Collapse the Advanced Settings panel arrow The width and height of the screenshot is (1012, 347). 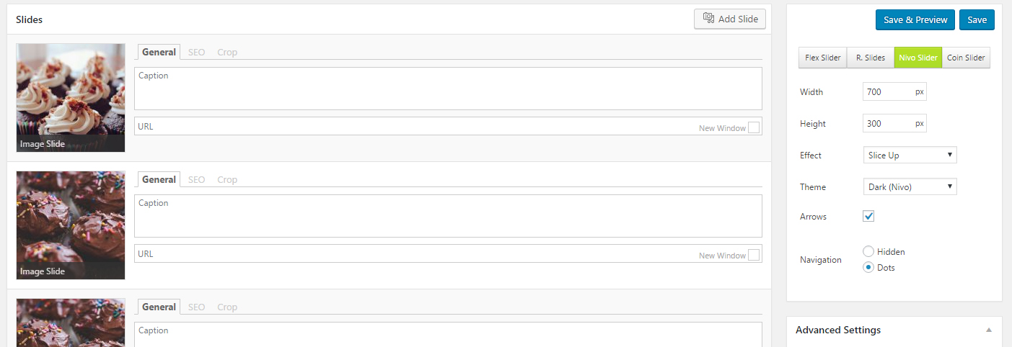(x=988, y=330)
